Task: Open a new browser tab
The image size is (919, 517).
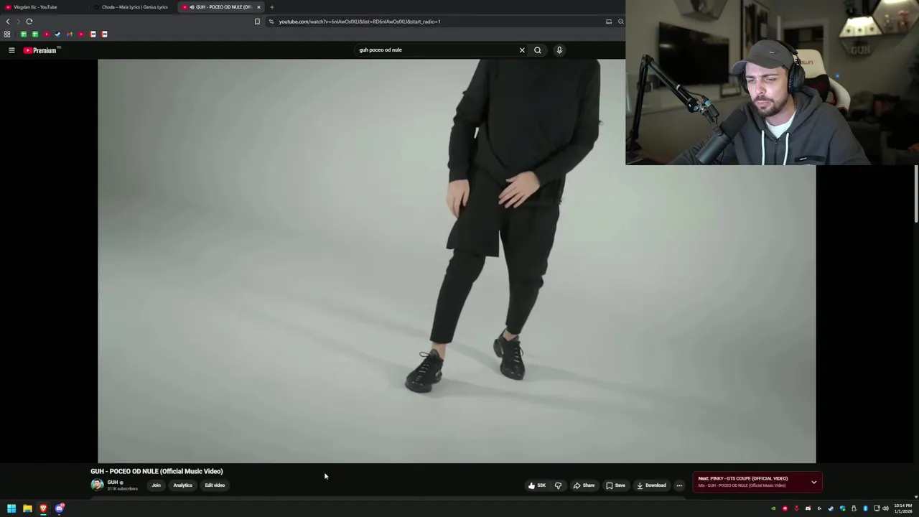Action: tap(271, 7)
